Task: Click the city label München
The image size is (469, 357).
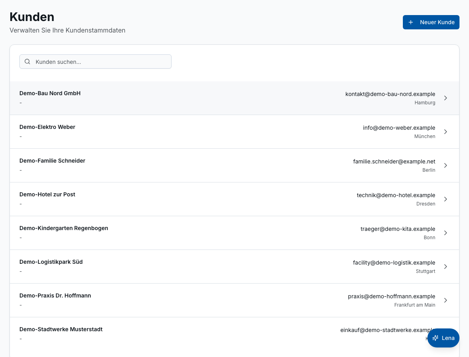Action: pyautogui.click(x=425, y=136)
